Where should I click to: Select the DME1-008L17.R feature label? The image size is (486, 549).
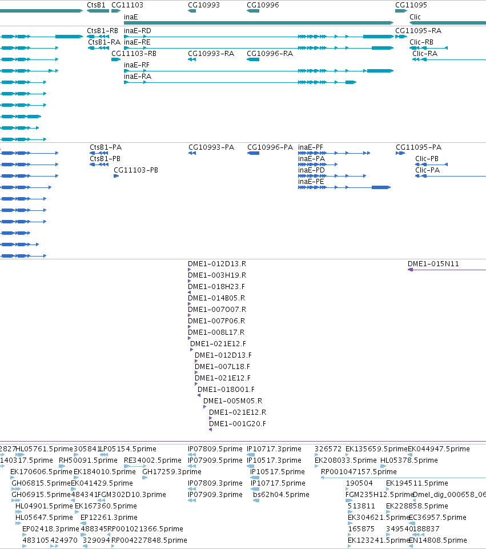pyautogui.click(x=216, y=332)
